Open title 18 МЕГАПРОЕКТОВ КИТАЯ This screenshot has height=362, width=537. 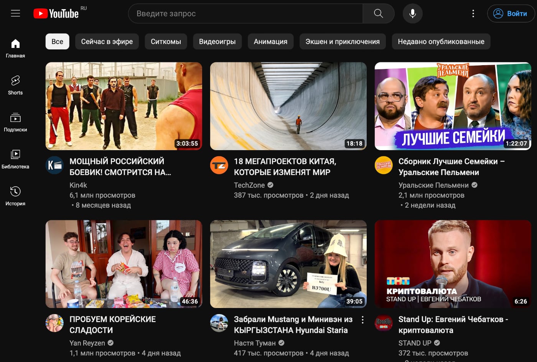pos(285,167)
